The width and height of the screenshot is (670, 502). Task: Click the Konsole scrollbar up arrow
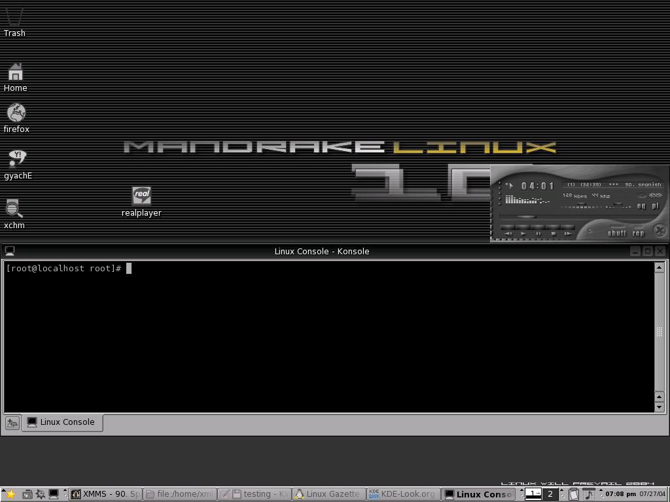(659, 267)
